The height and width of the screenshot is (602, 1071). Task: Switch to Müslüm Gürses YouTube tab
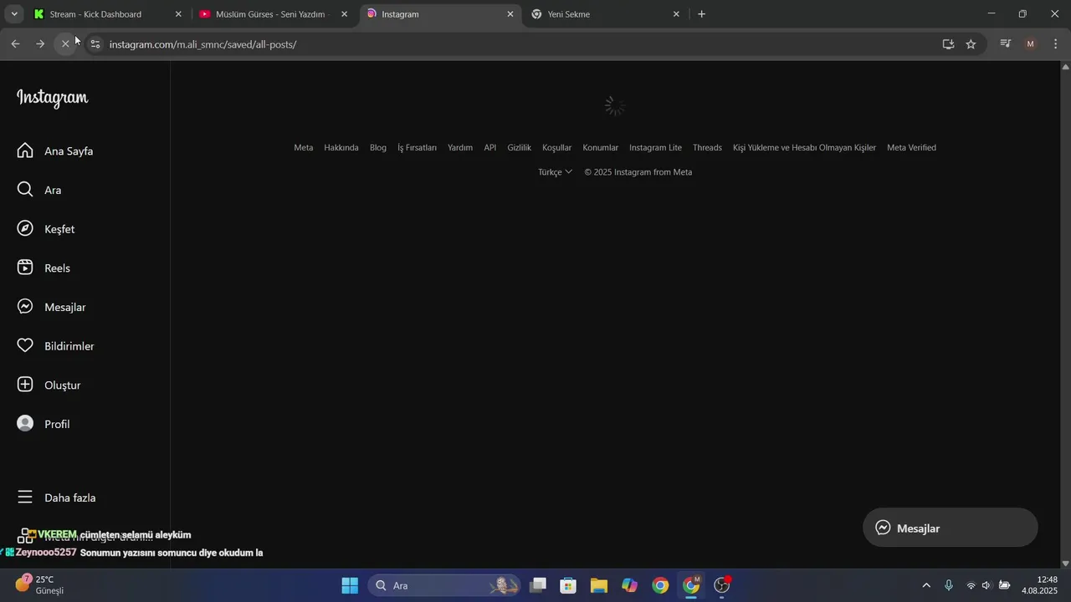coord(272,14)
